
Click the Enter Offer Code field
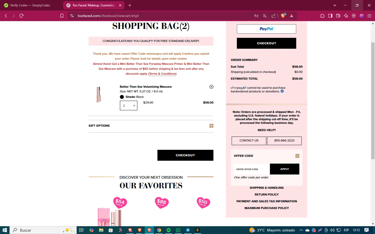[252, 169]
